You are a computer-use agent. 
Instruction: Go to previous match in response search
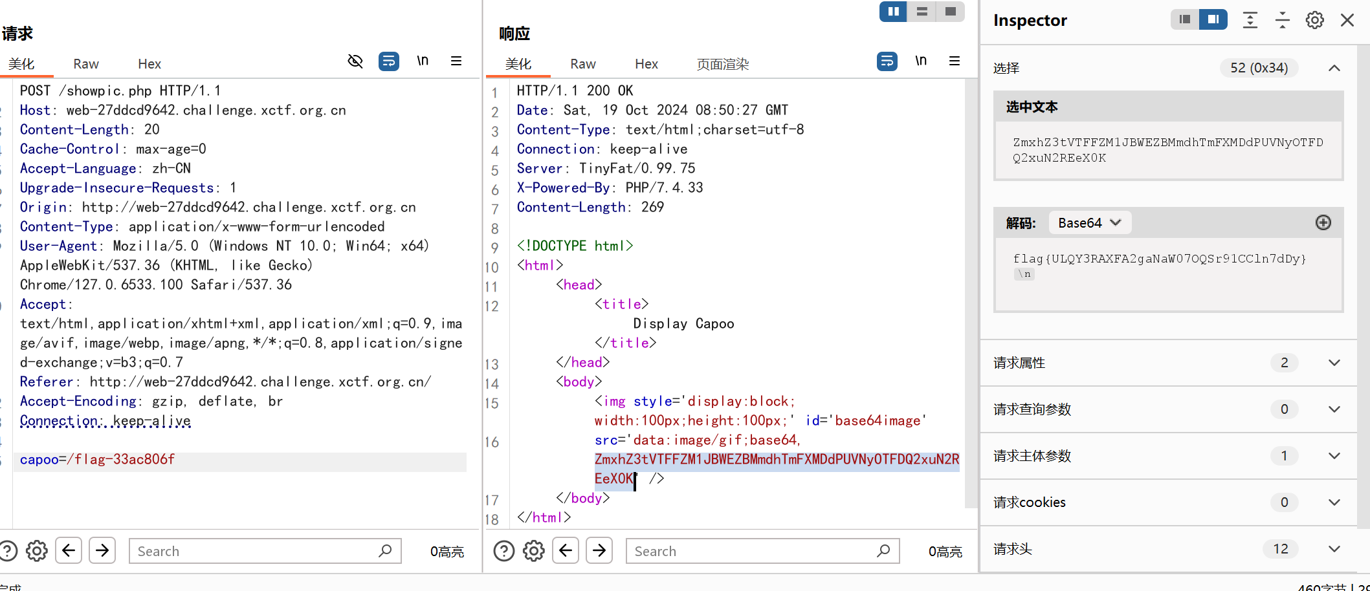(x=566, y=551)
